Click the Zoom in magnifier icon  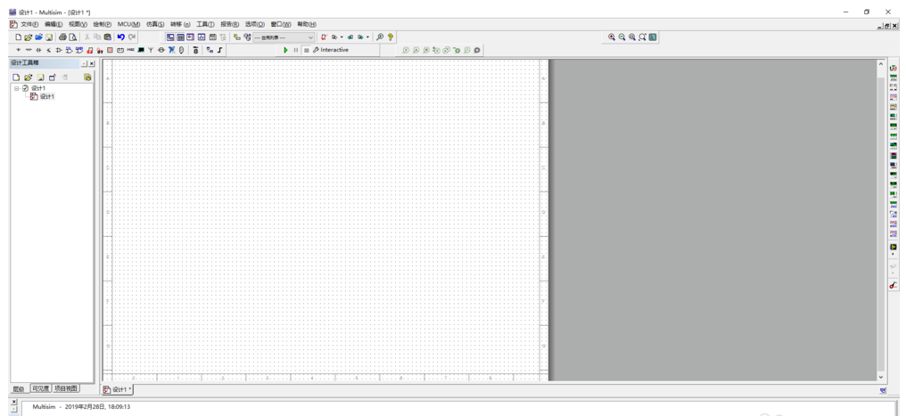point(612,37)
